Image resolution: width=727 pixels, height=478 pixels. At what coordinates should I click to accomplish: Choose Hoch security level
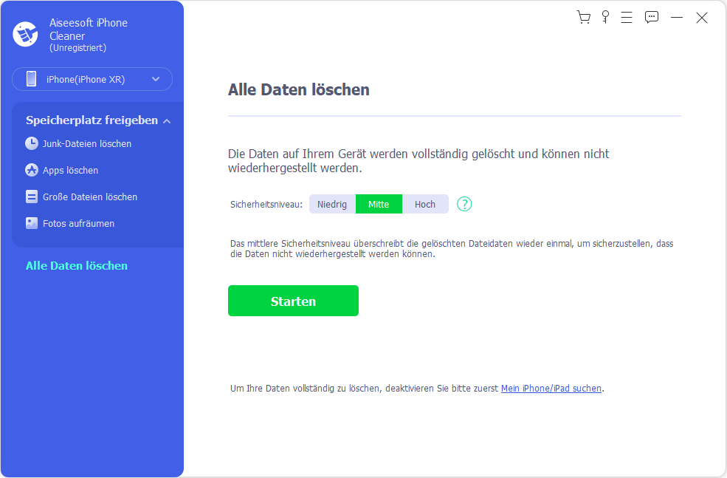tap(425, 204)
